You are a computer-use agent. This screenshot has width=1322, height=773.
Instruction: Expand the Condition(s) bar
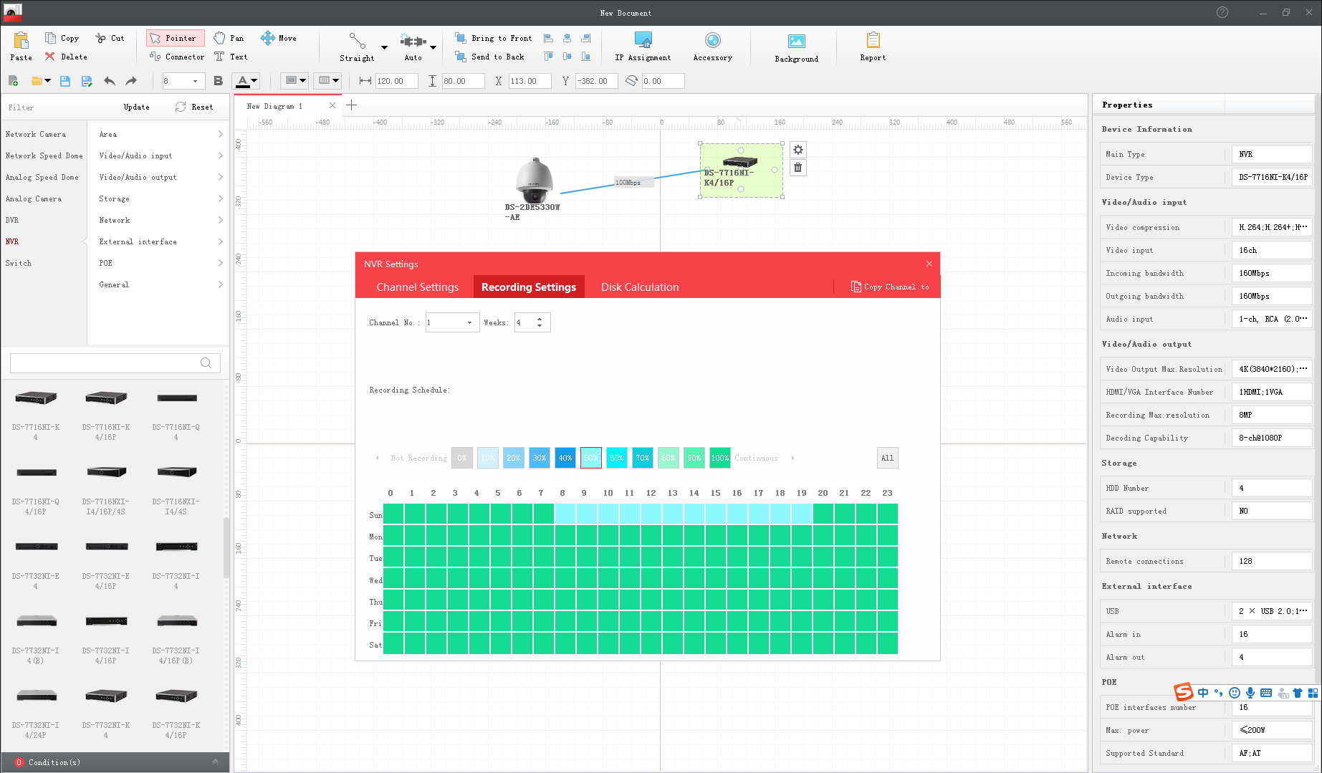point(215,762)
